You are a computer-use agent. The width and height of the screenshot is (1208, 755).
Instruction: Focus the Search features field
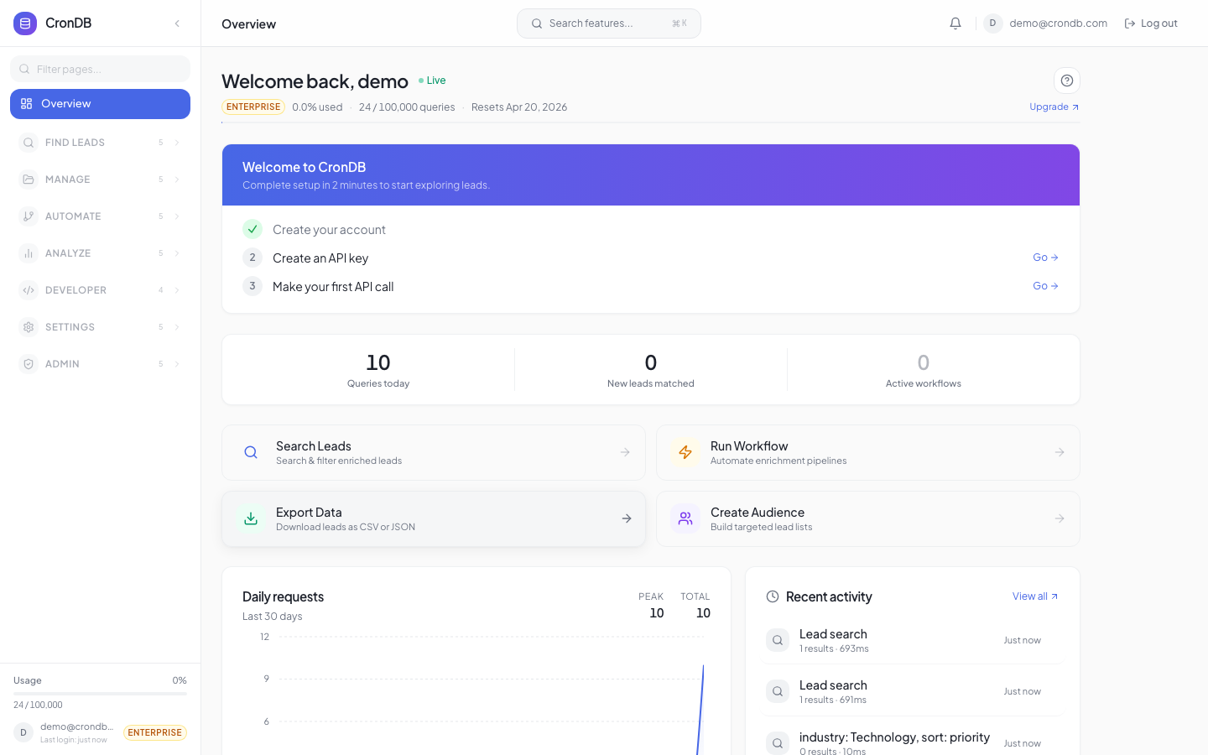click(x=609, y=23)
